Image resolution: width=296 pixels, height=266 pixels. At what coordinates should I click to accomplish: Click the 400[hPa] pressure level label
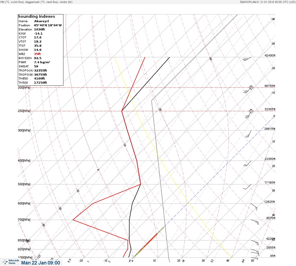click(24, 160)
